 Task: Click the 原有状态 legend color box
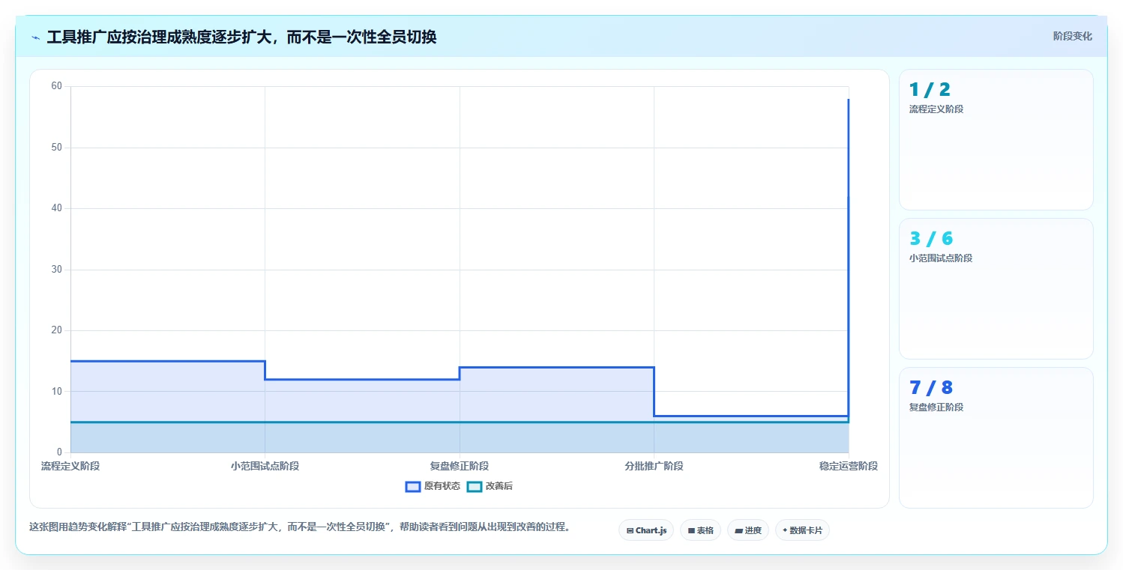click(x=412, y=486)
